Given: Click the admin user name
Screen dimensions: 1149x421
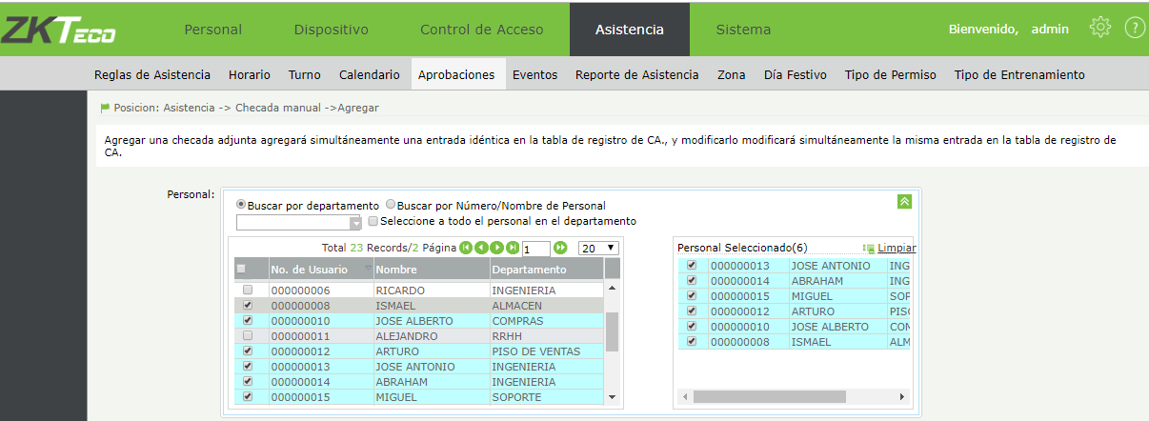Looking at the screenshot, I should tap(1050, 30).
